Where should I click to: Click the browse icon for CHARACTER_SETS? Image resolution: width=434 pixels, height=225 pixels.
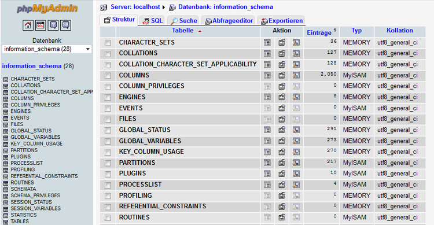pyautogui.click(x=267, y=42)
